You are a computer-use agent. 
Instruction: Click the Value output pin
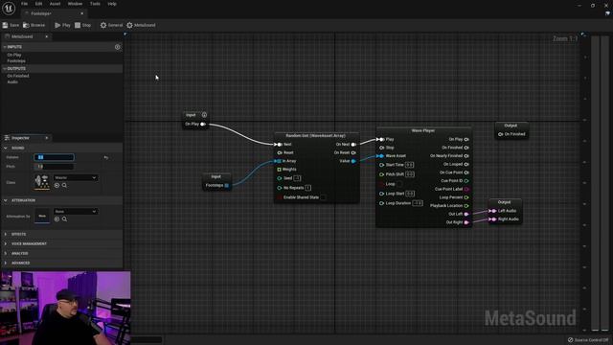pos(353,161)
